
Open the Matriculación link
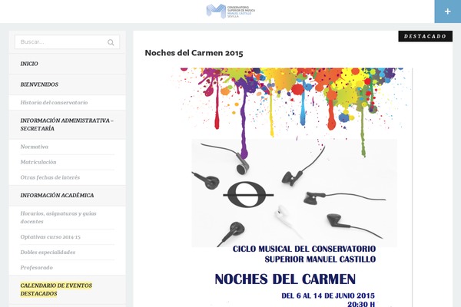pyautogui.click(x=38, y=162)
